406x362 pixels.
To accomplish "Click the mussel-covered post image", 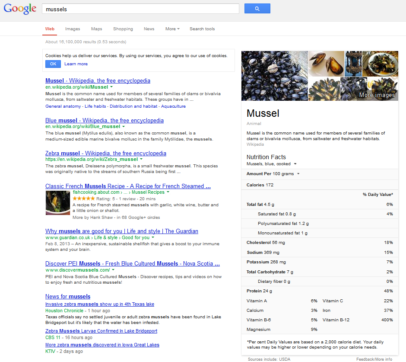I will (353, 64).
